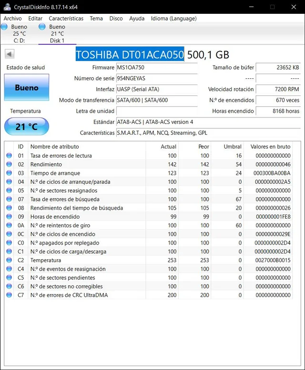Select N.º de sectores reasignados row text
Viewport: 305px width, 370px height.
click(63, 190)
